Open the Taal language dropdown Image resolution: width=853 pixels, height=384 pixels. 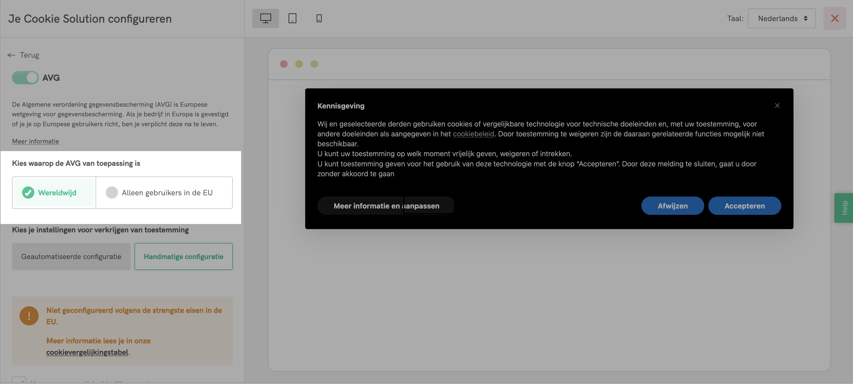point(782,19)
